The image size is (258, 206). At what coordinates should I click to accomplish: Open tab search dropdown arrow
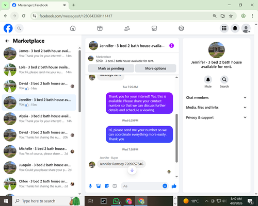[5, 5]
